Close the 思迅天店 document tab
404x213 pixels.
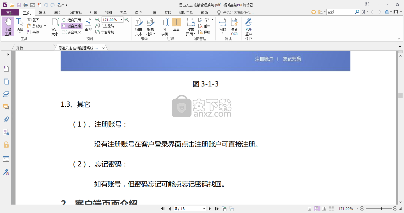click(x=103, y=48)
